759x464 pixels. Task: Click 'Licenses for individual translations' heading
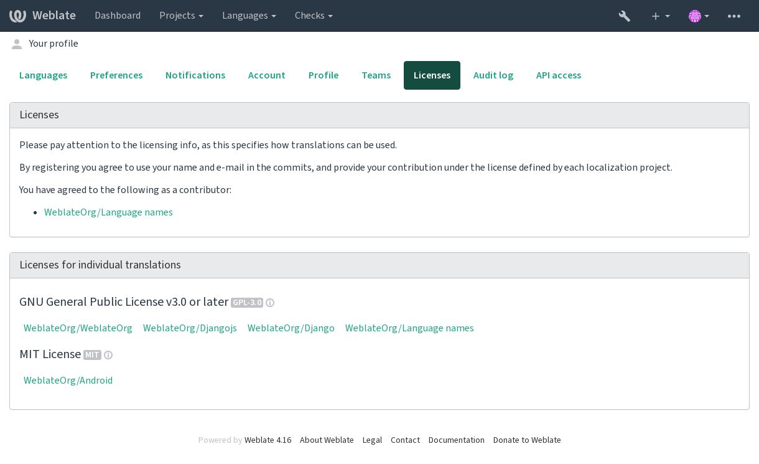(100, 265)
